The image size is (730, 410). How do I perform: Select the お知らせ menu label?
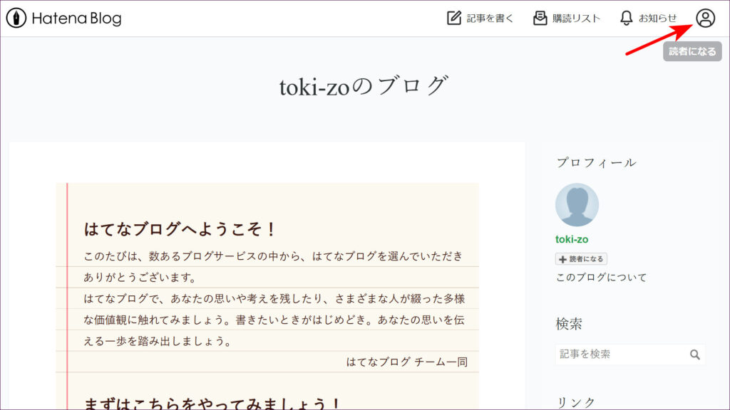click(657, 19)
